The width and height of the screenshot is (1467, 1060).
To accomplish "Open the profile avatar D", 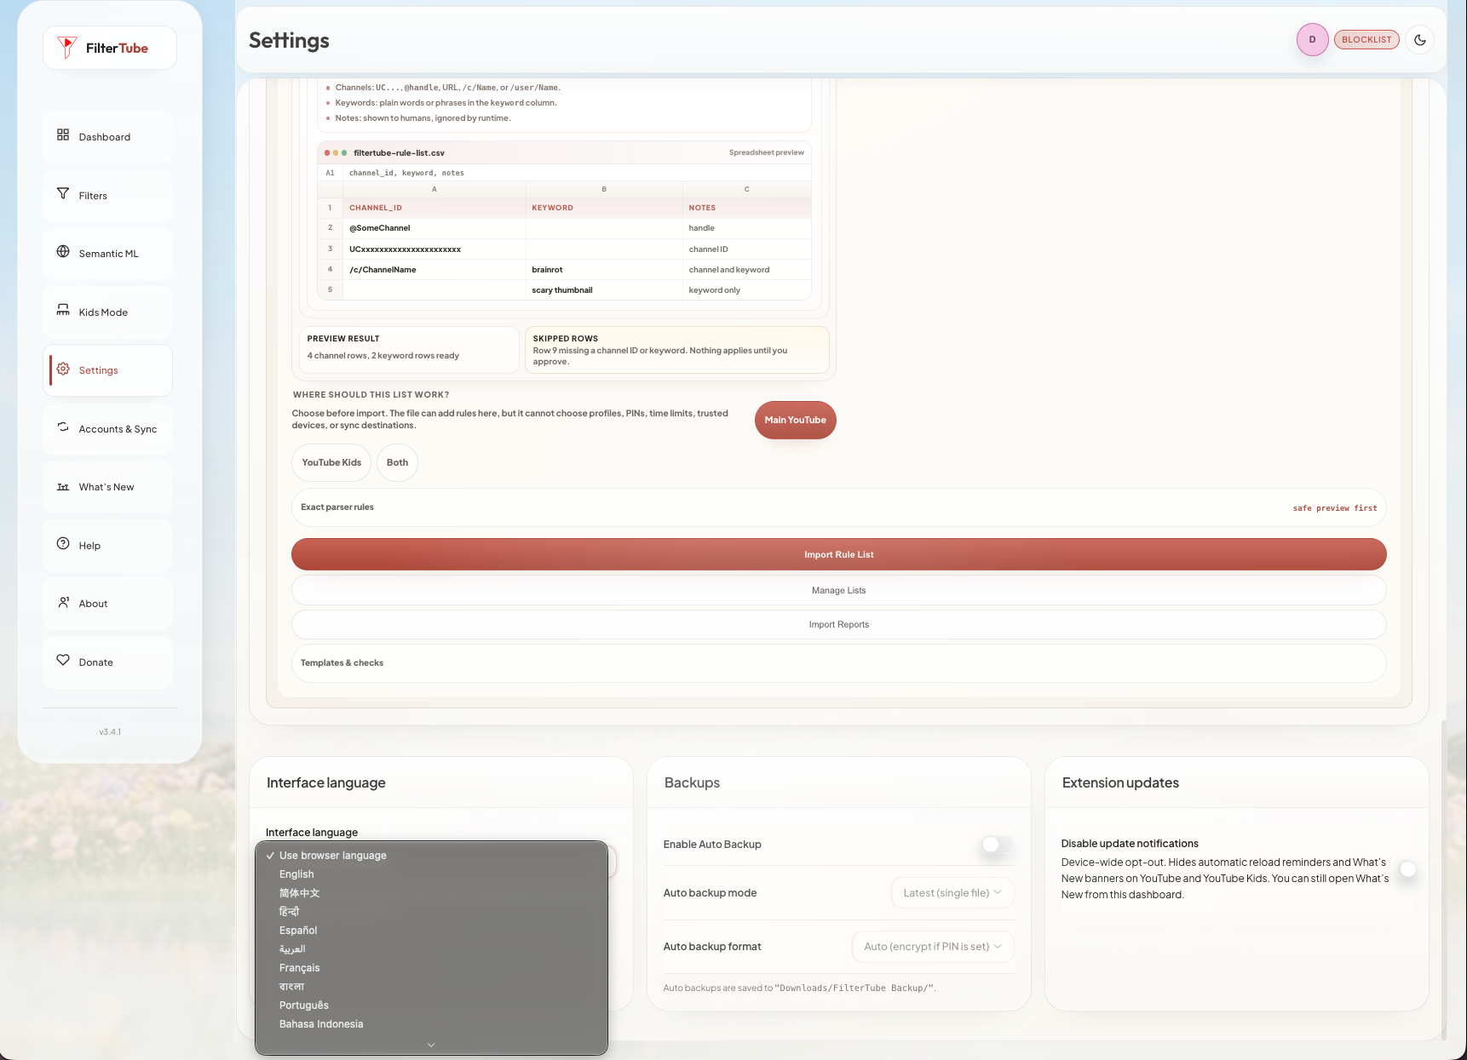I will coord(1313,40).
